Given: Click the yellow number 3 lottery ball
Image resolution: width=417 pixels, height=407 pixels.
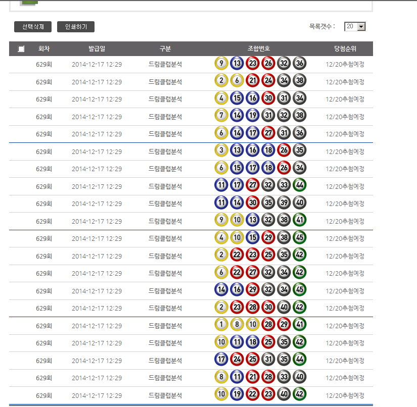Looking at the screenshot, I should (x=221, y=151).
